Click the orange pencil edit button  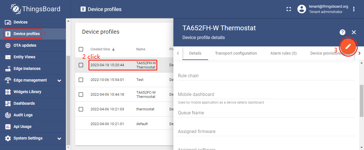coord(348,46)
